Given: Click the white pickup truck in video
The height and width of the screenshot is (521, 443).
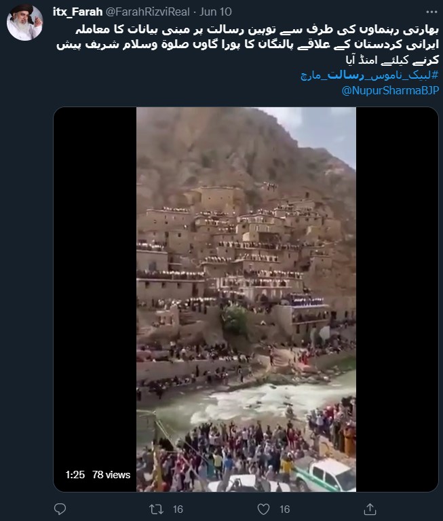Looking at the screenshot, I should click(324, 474).
